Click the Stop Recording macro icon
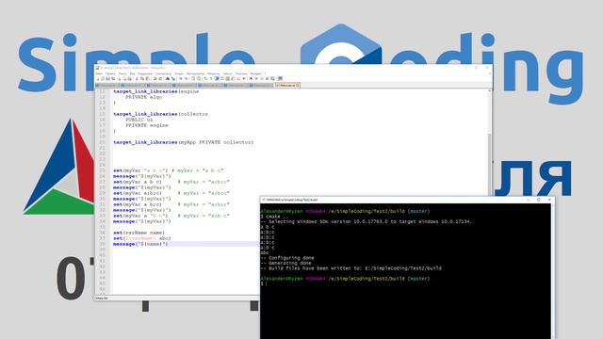This screenshot has height=339, width=603. tap(256, 78)
